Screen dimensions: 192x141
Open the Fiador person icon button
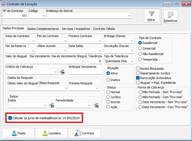tap(18, 133)
